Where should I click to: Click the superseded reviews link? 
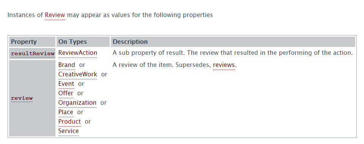tap(224, 65)
